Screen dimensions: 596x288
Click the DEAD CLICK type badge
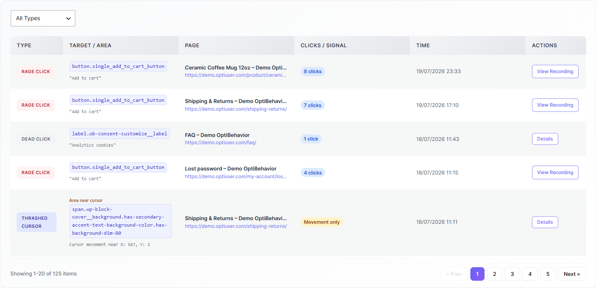[36, 139]
